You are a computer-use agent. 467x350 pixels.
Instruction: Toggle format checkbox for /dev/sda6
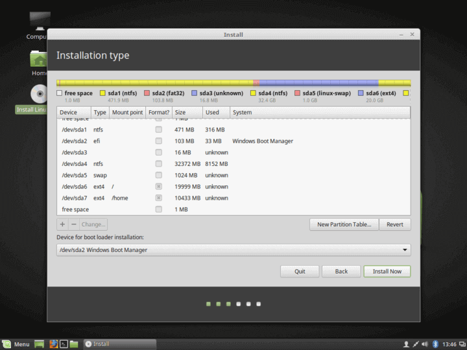pyautogui.click(x=158, y=187)
